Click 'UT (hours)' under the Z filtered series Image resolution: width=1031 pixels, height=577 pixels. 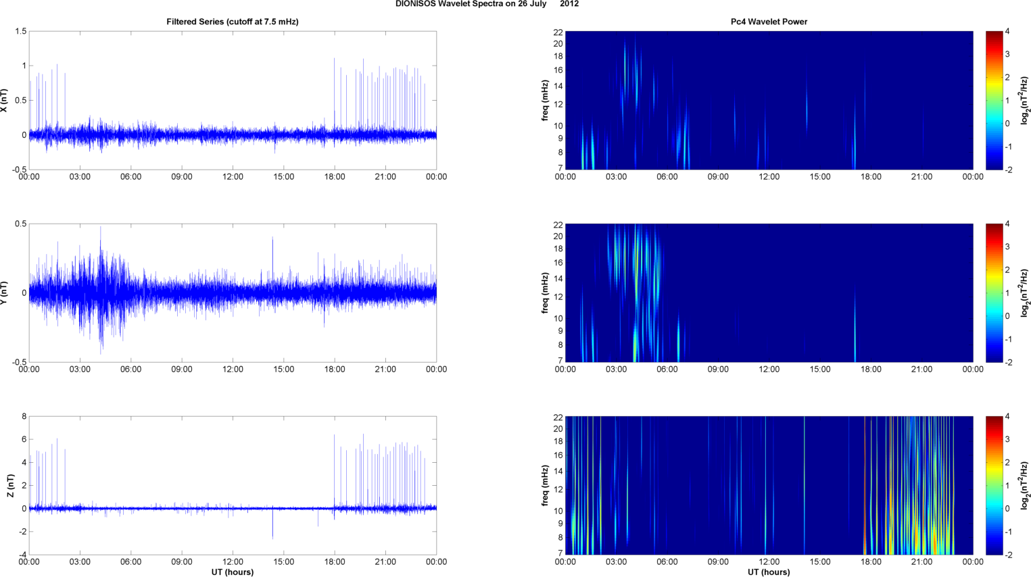click(x=233, y=572)
